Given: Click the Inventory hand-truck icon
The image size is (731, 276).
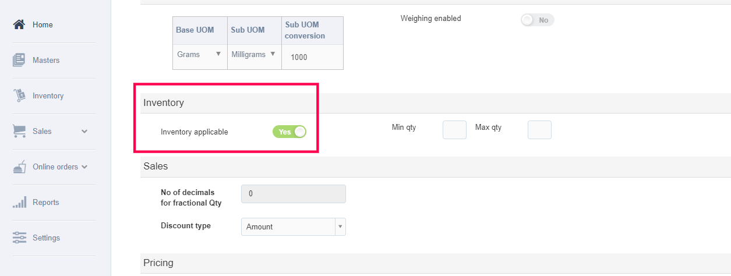Looking at the screenshot, I should click(x=19, y=95).
